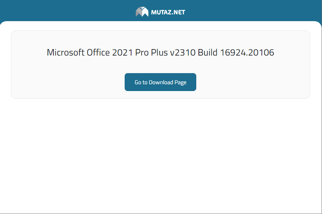Click the build number "16924.20106"
This screenshot has width=322, height=214.
247,53
